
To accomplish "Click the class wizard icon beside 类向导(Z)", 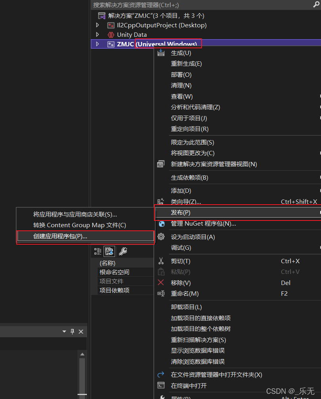I will click(x=160, y=201).
